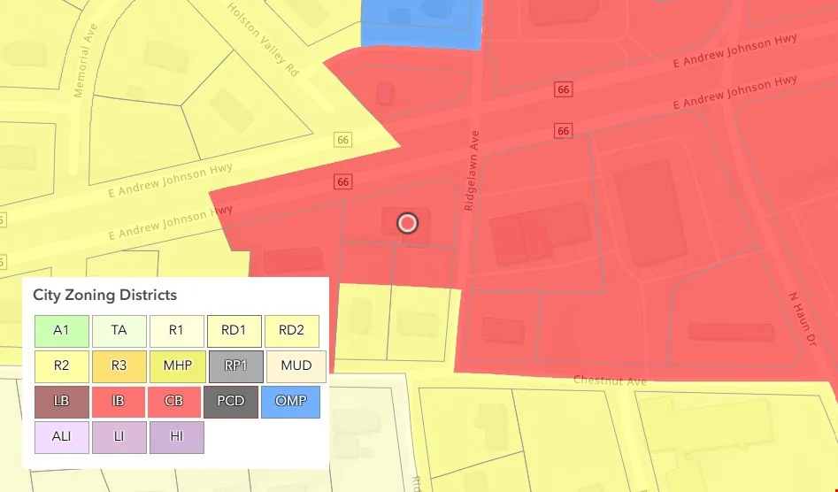
Task: Click the gray RP1 legend swatch
Action: (x=236, y=366)
